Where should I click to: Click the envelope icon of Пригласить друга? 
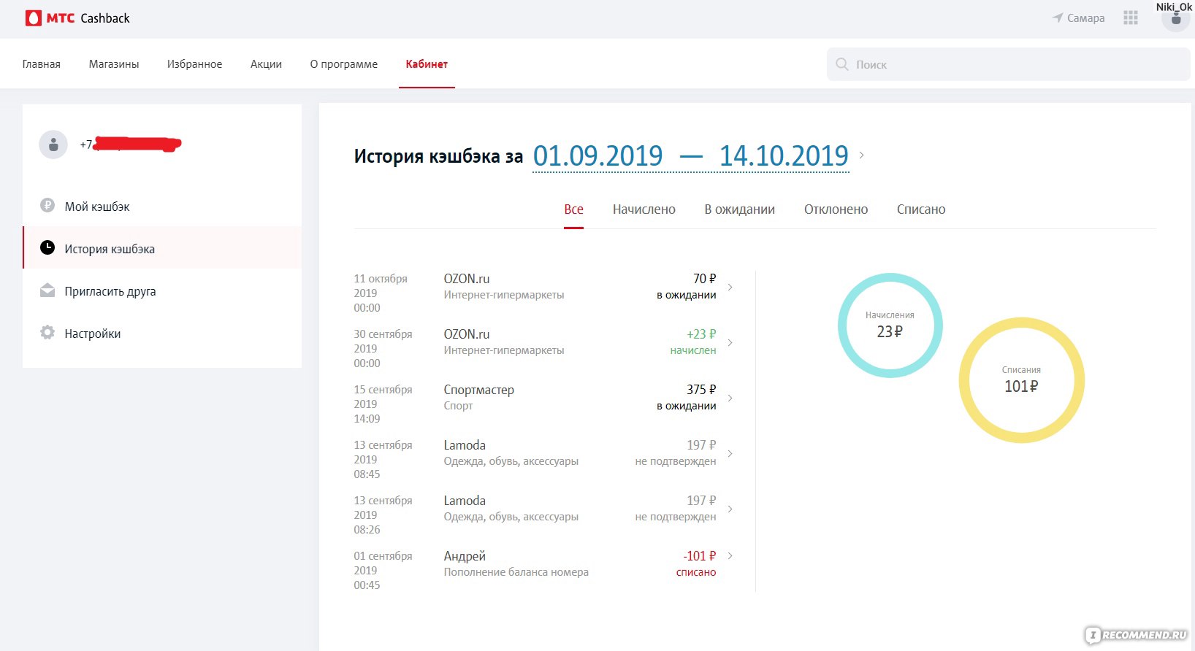click(47, 290)
